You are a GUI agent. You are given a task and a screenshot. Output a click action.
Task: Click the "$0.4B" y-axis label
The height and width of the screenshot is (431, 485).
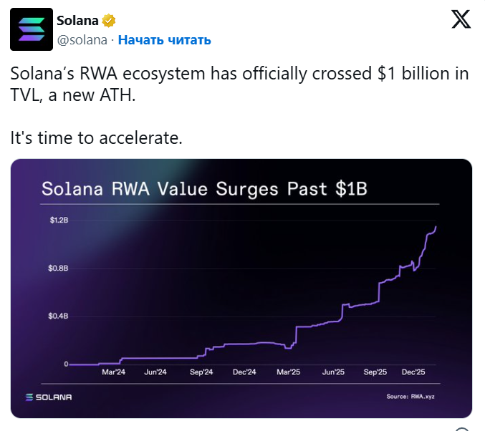(x=59, y=316)
